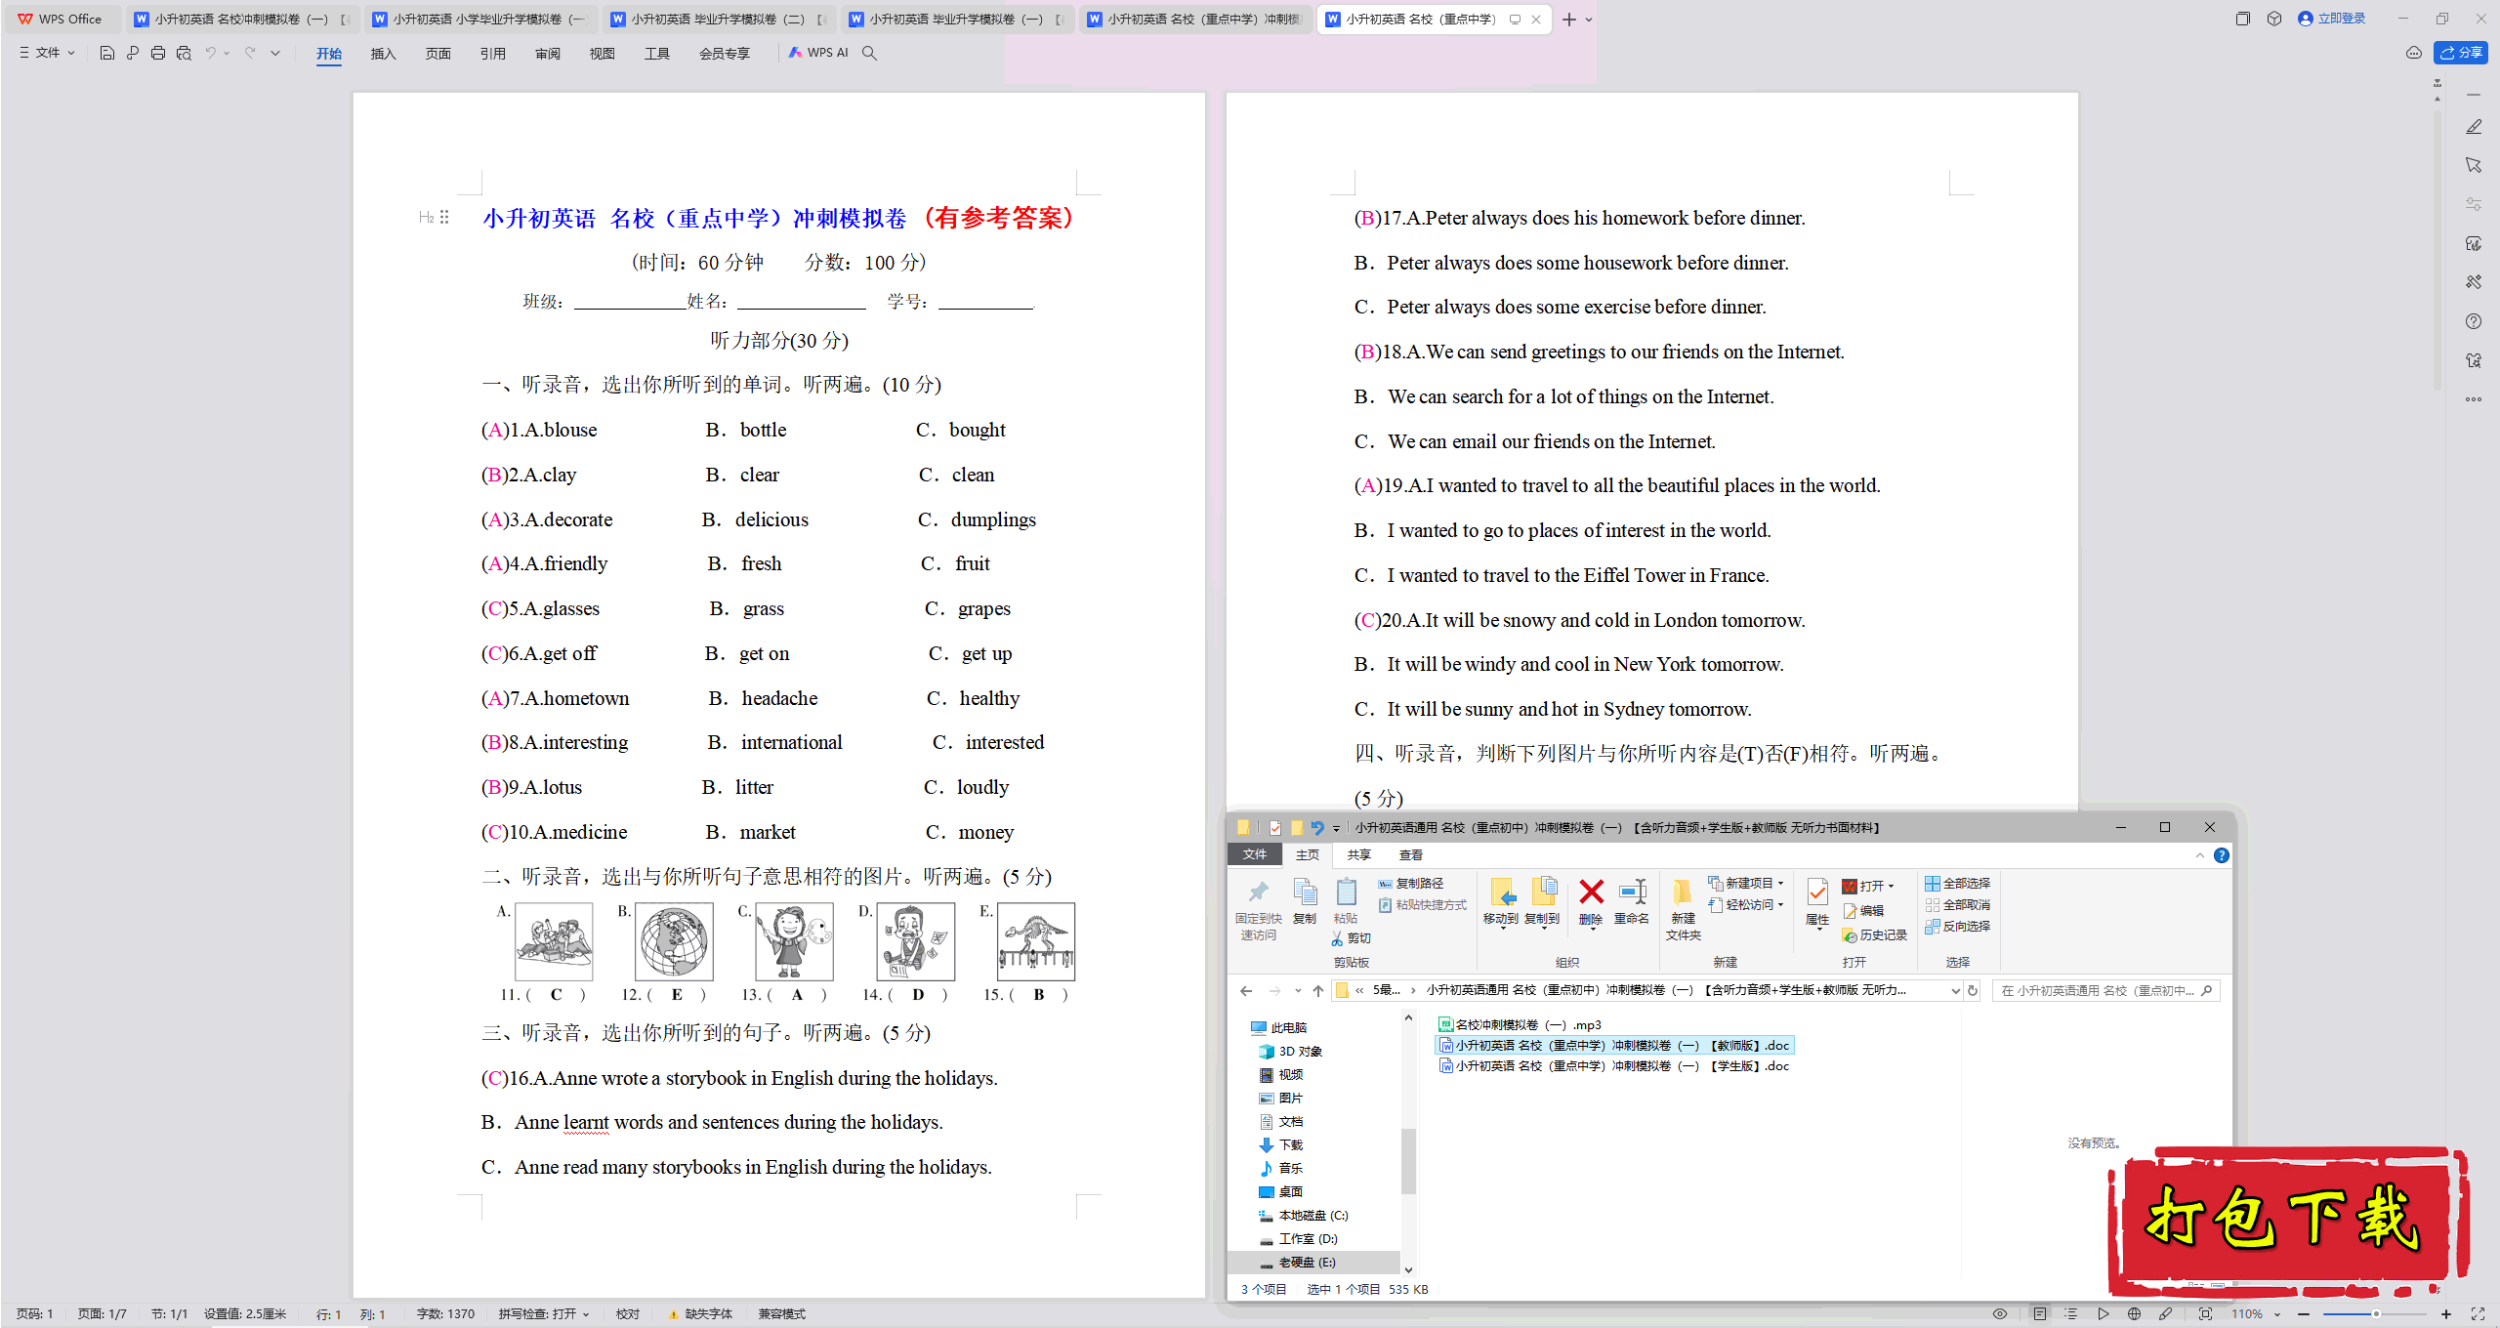
Task: Click 复制 copy icon in Explorer ribbon
Action: click(1305, 900)
